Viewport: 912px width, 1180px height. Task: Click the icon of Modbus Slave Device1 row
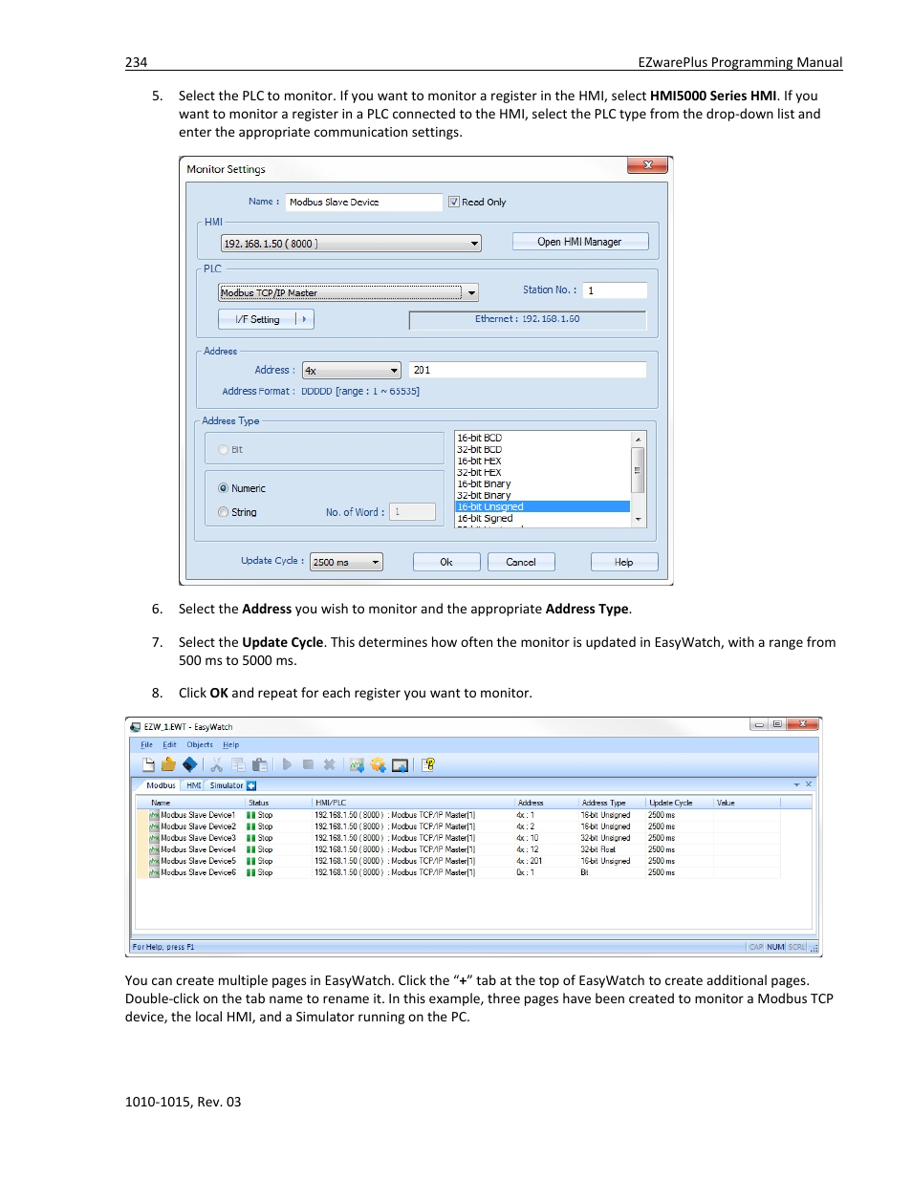pos(154,815)
